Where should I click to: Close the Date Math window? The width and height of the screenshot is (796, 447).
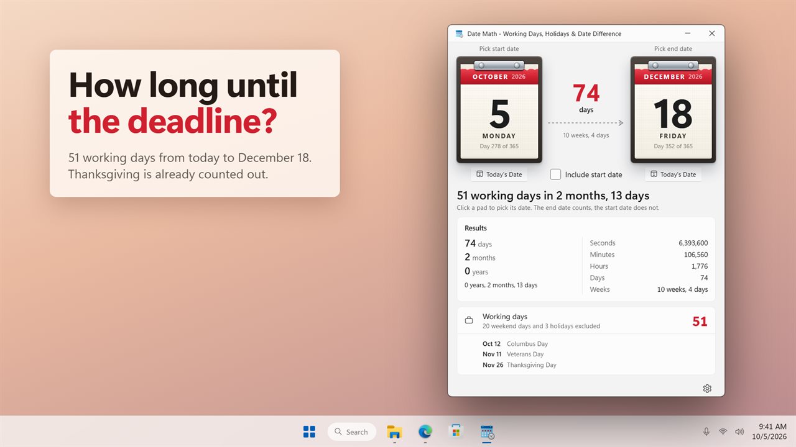[x=712, y=34]
